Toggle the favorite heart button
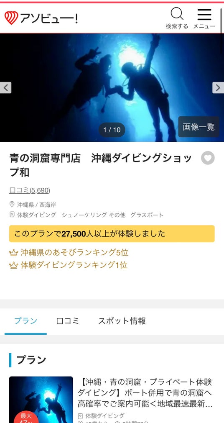The height and width of the screenshot is (423, 224). click(208, 158)
